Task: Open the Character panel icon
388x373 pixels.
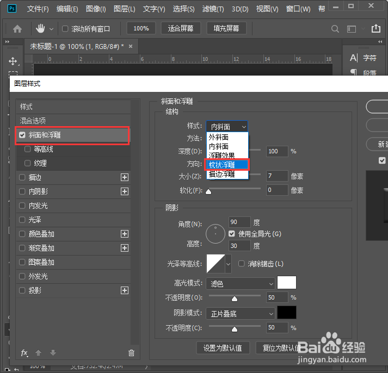Action: (x=354, y=58)
